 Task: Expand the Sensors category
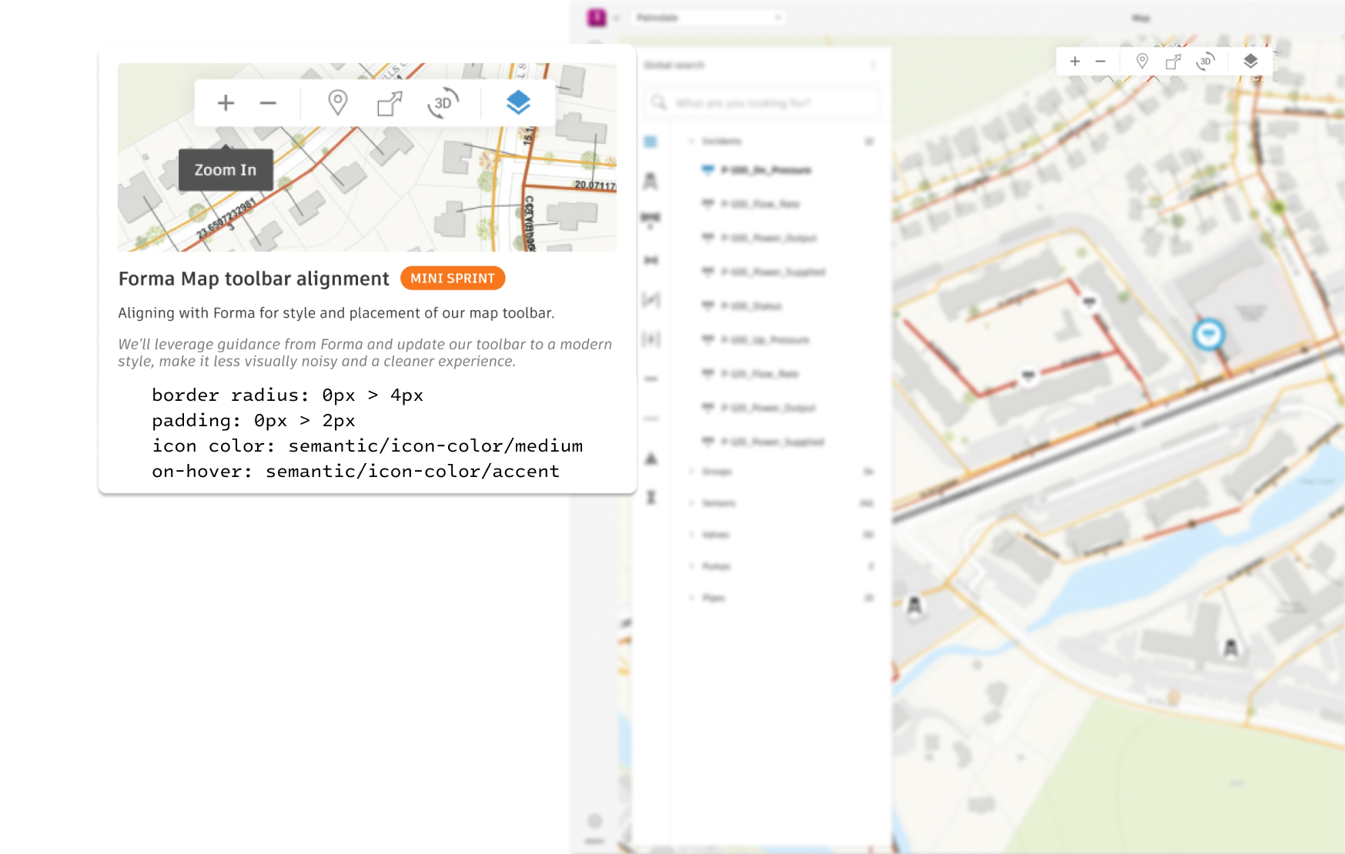coord(691,503)
